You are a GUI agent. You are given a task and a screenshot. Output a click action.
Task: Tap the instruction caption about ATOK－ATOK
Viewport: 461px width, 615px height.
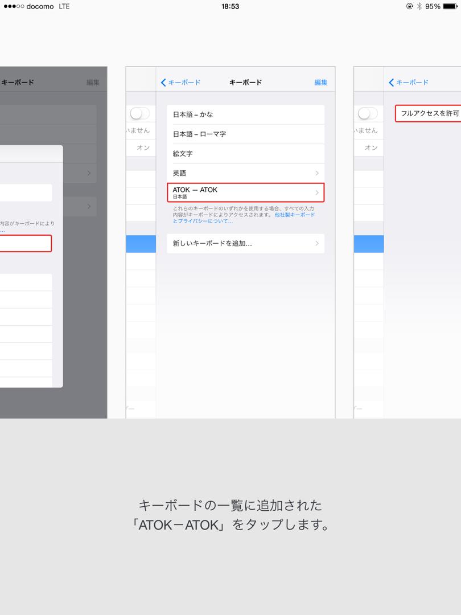(x=230, y=515)
